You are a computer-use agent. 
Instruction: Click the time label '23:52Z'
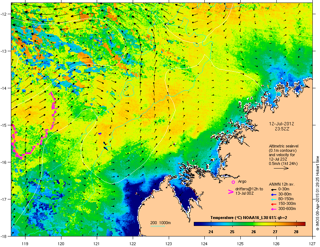point(282,129)
